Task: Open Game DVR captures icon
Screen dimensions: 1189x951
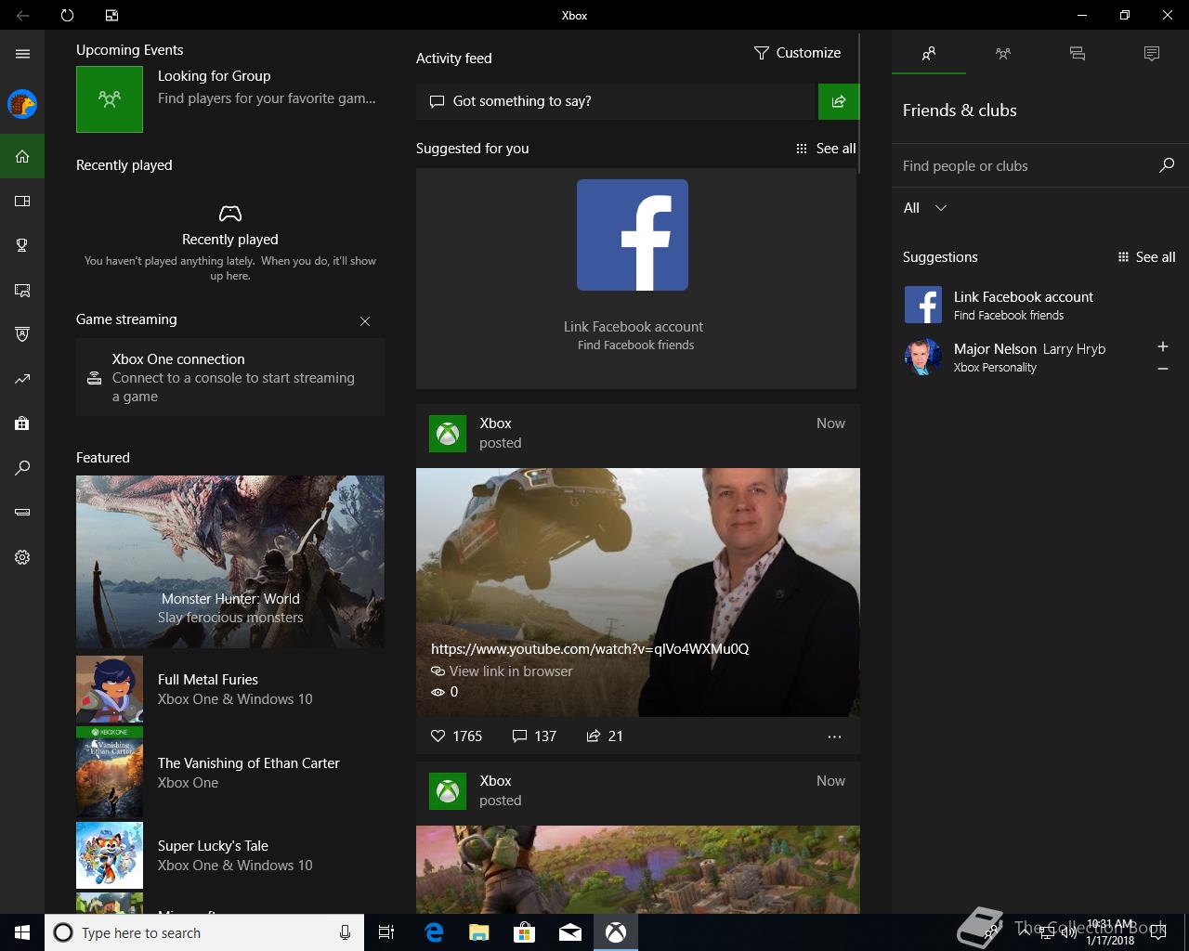Action: click(x=22, y=290)
